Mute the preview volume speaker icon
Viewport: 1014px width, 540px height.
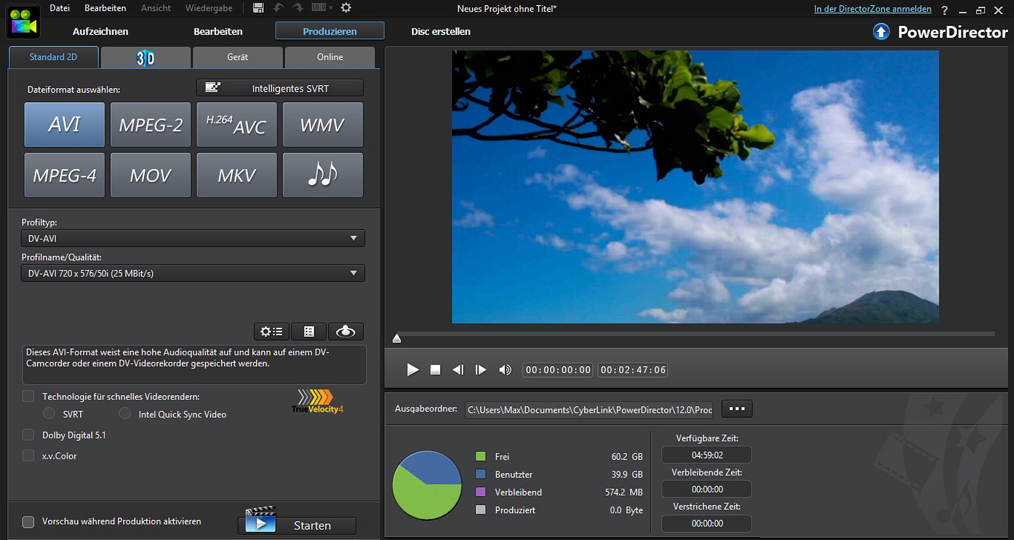tap(505, 370)
